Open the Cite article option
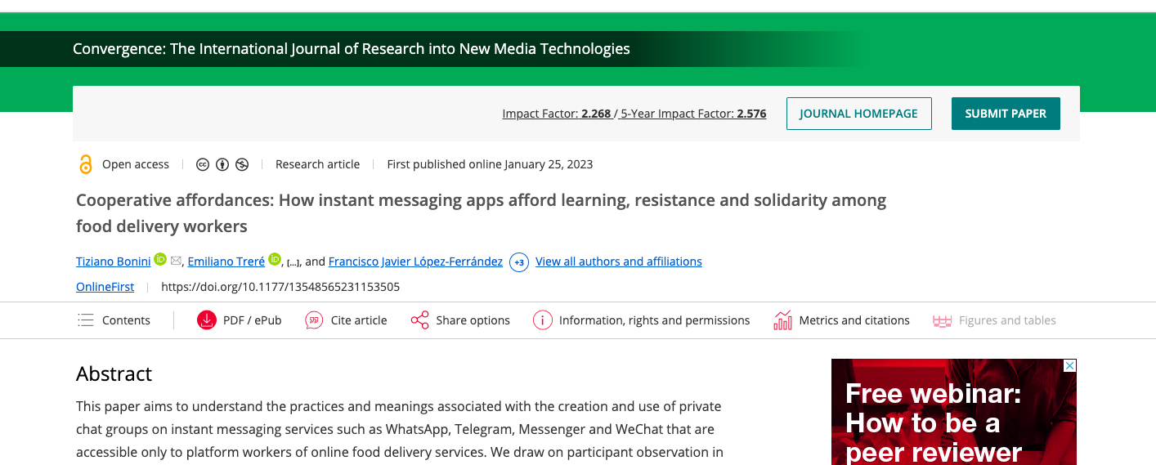Viewport: 1156px width, 465px height. (x=347, y=320)
